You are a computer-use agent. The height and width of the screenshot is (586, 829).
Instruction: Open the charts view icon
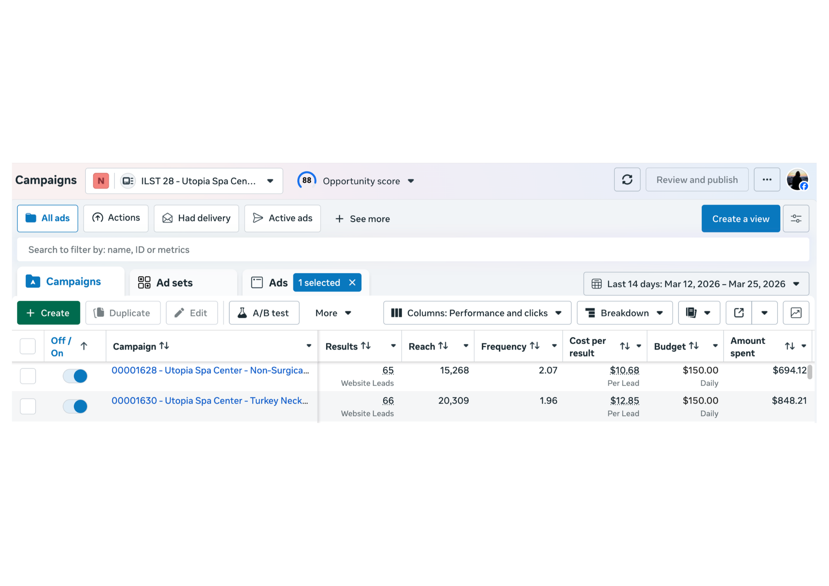coord(795,313)
